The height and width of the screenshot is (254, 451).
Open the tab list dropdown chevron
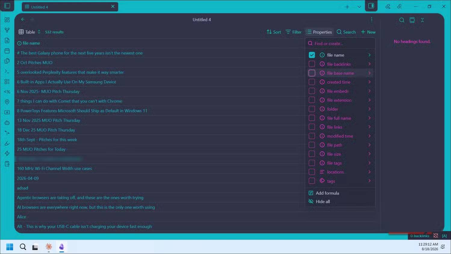[x=359, y=7]
